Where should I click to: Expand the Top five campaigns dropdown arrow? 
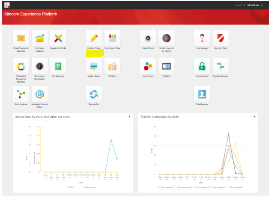254,117
